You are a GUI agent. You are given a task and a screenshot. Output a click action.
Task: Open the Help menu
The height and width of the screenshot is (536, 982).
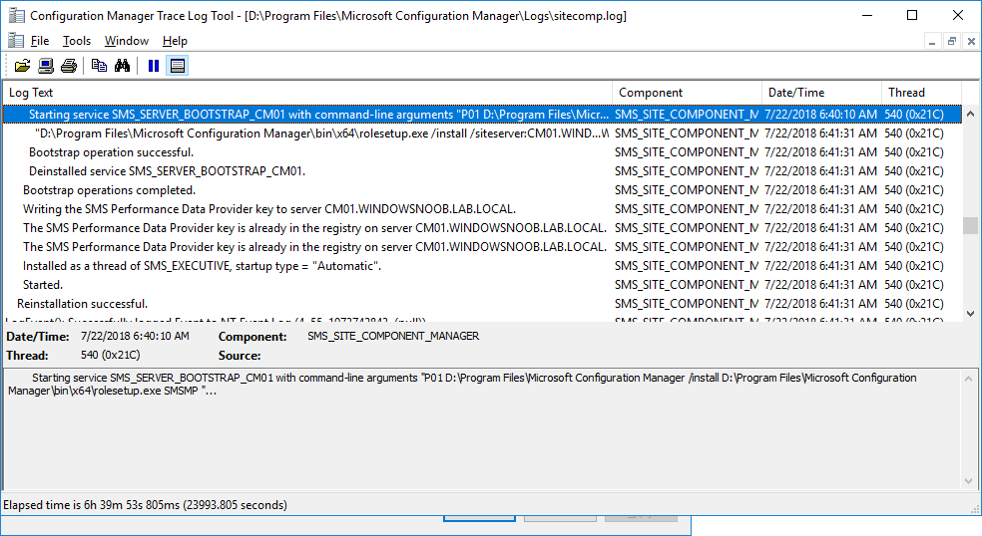click(175, 41)
